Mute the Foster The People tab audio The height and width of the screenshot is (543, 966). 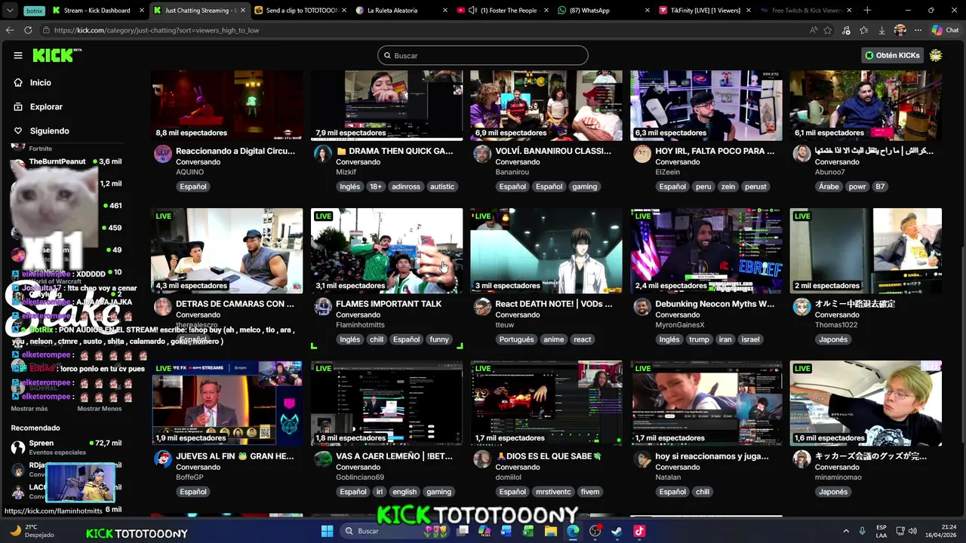point(472,11)
